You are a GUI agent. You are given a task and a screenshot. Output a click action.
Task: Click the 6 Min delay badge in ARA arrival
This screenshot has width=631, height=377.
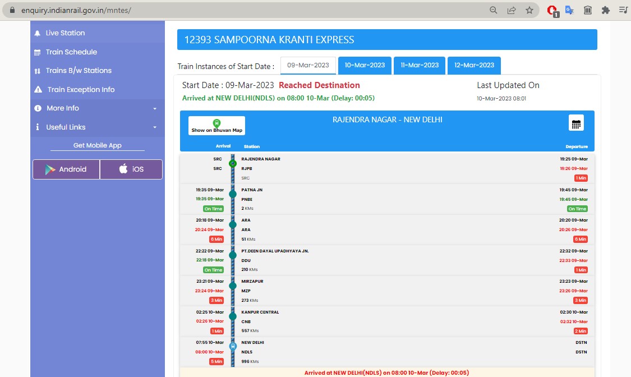pyautogui.click(x=217, y=240)
